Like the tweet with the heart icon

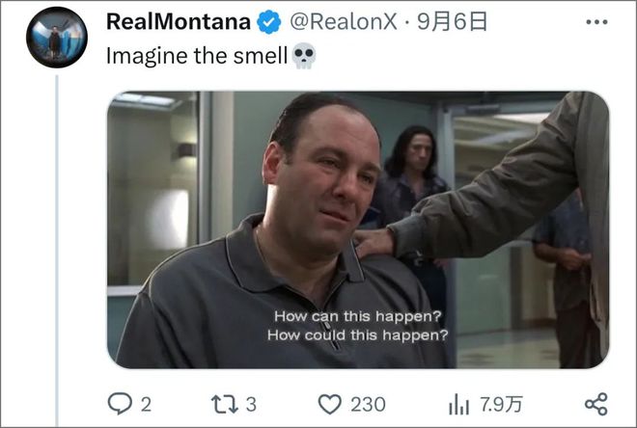point(329,405)
